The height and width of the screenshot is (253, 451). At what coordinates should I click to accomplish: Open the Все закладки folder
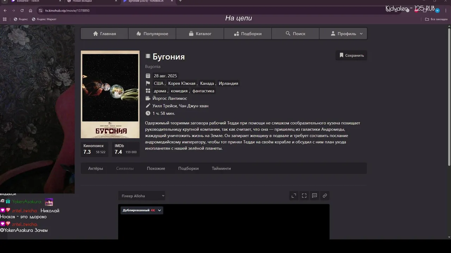click(x=436, y=19)
